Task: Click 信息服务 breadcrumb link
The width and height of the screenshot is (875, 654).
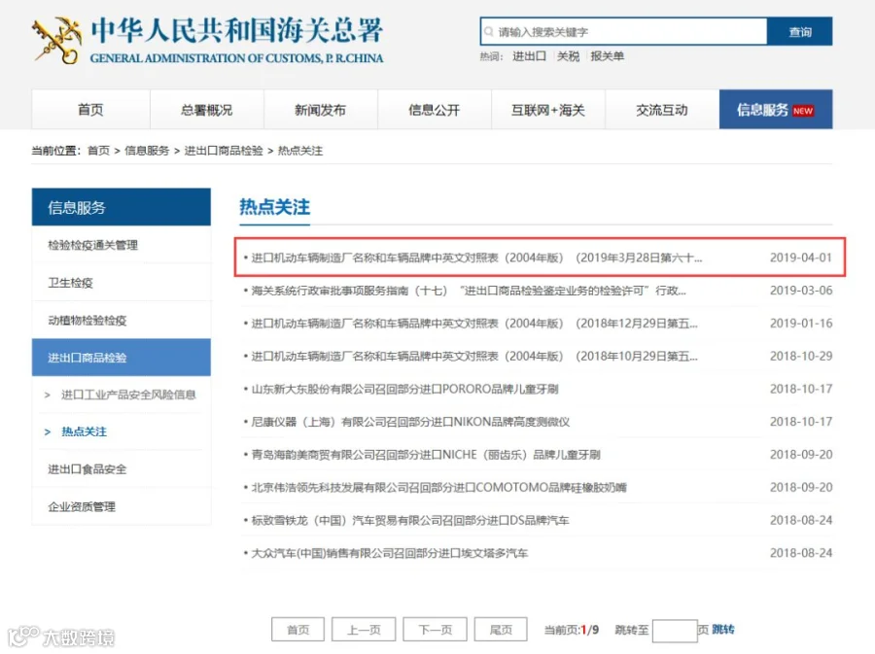Action: (147, 151)
